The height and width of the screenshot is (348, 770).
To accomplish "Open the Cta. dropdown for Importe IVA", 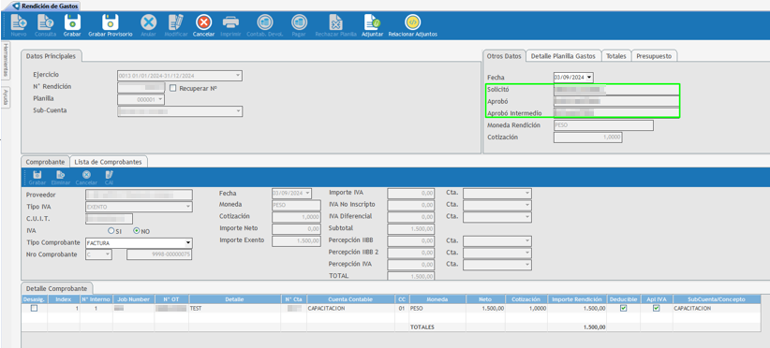I will pos(527,194).
